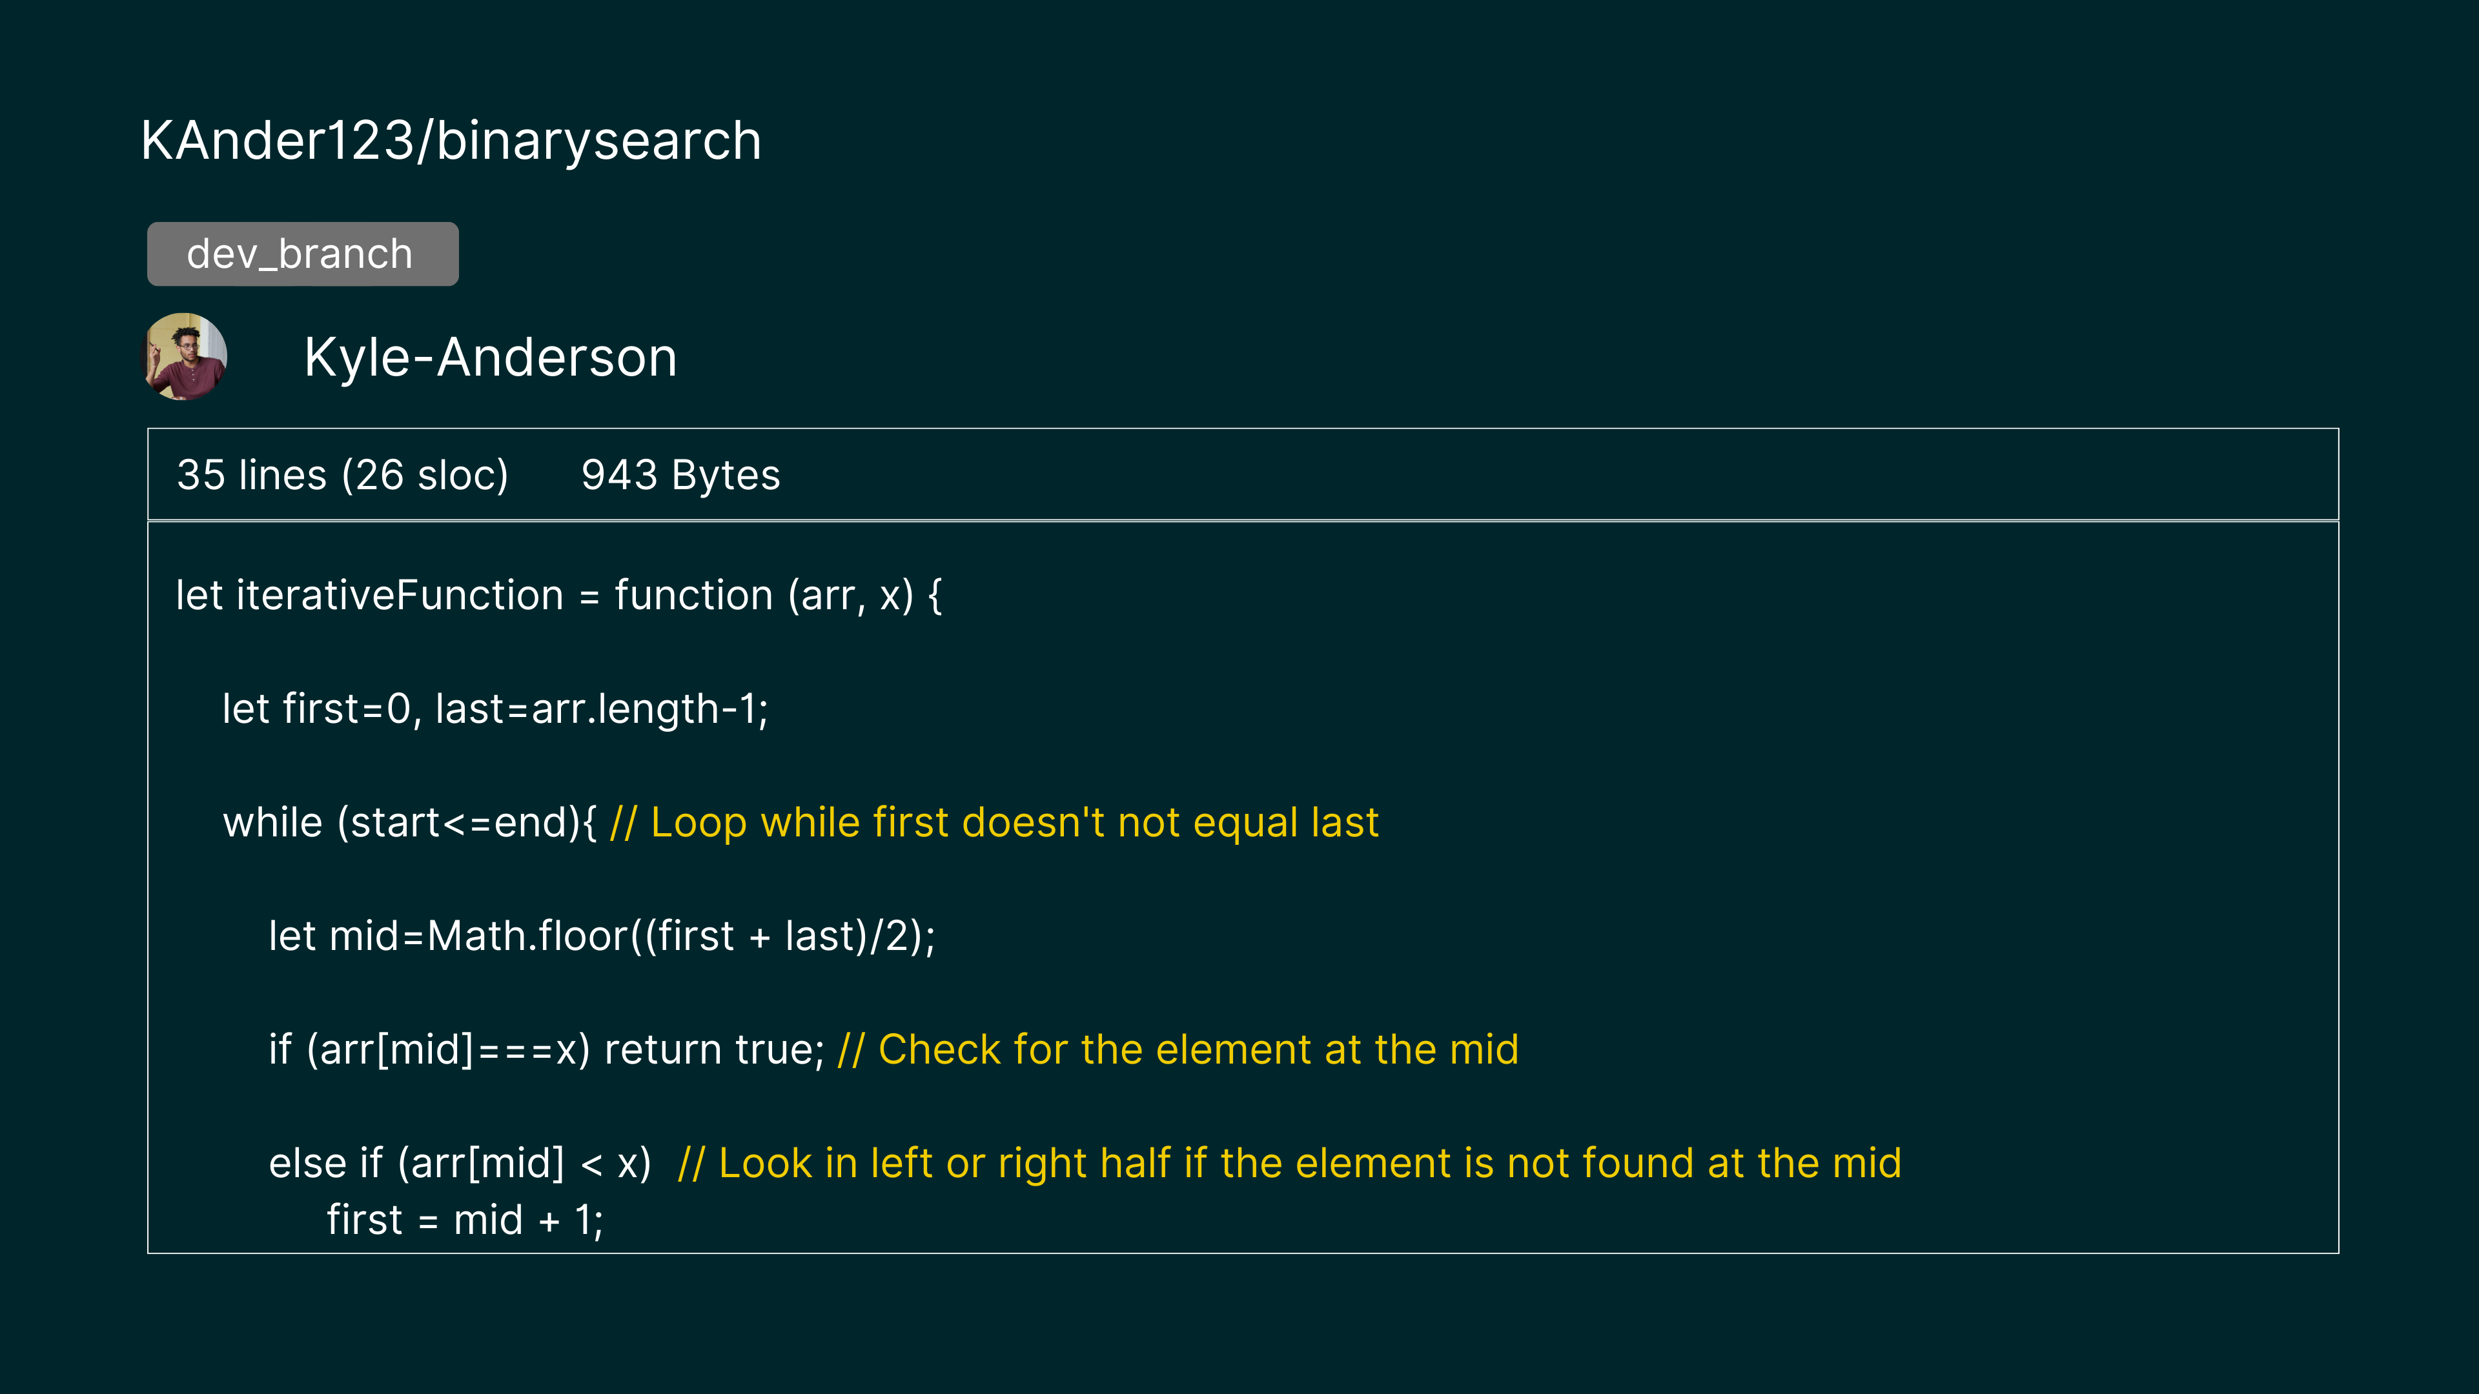Click the Kyle-Anderson author name
Screen dimensions: 2479x1394
point(491,357)
